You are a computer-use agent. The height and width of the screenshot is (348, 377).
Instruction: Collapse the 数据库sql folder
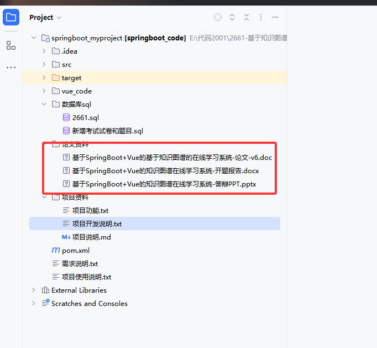(x=44, y=104)
